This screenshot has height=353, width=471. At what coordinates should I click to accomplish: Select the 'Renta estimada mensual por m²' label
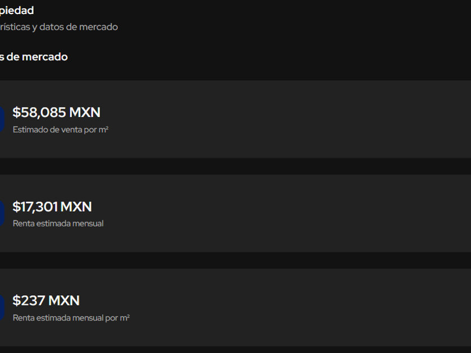coord(71,318)
